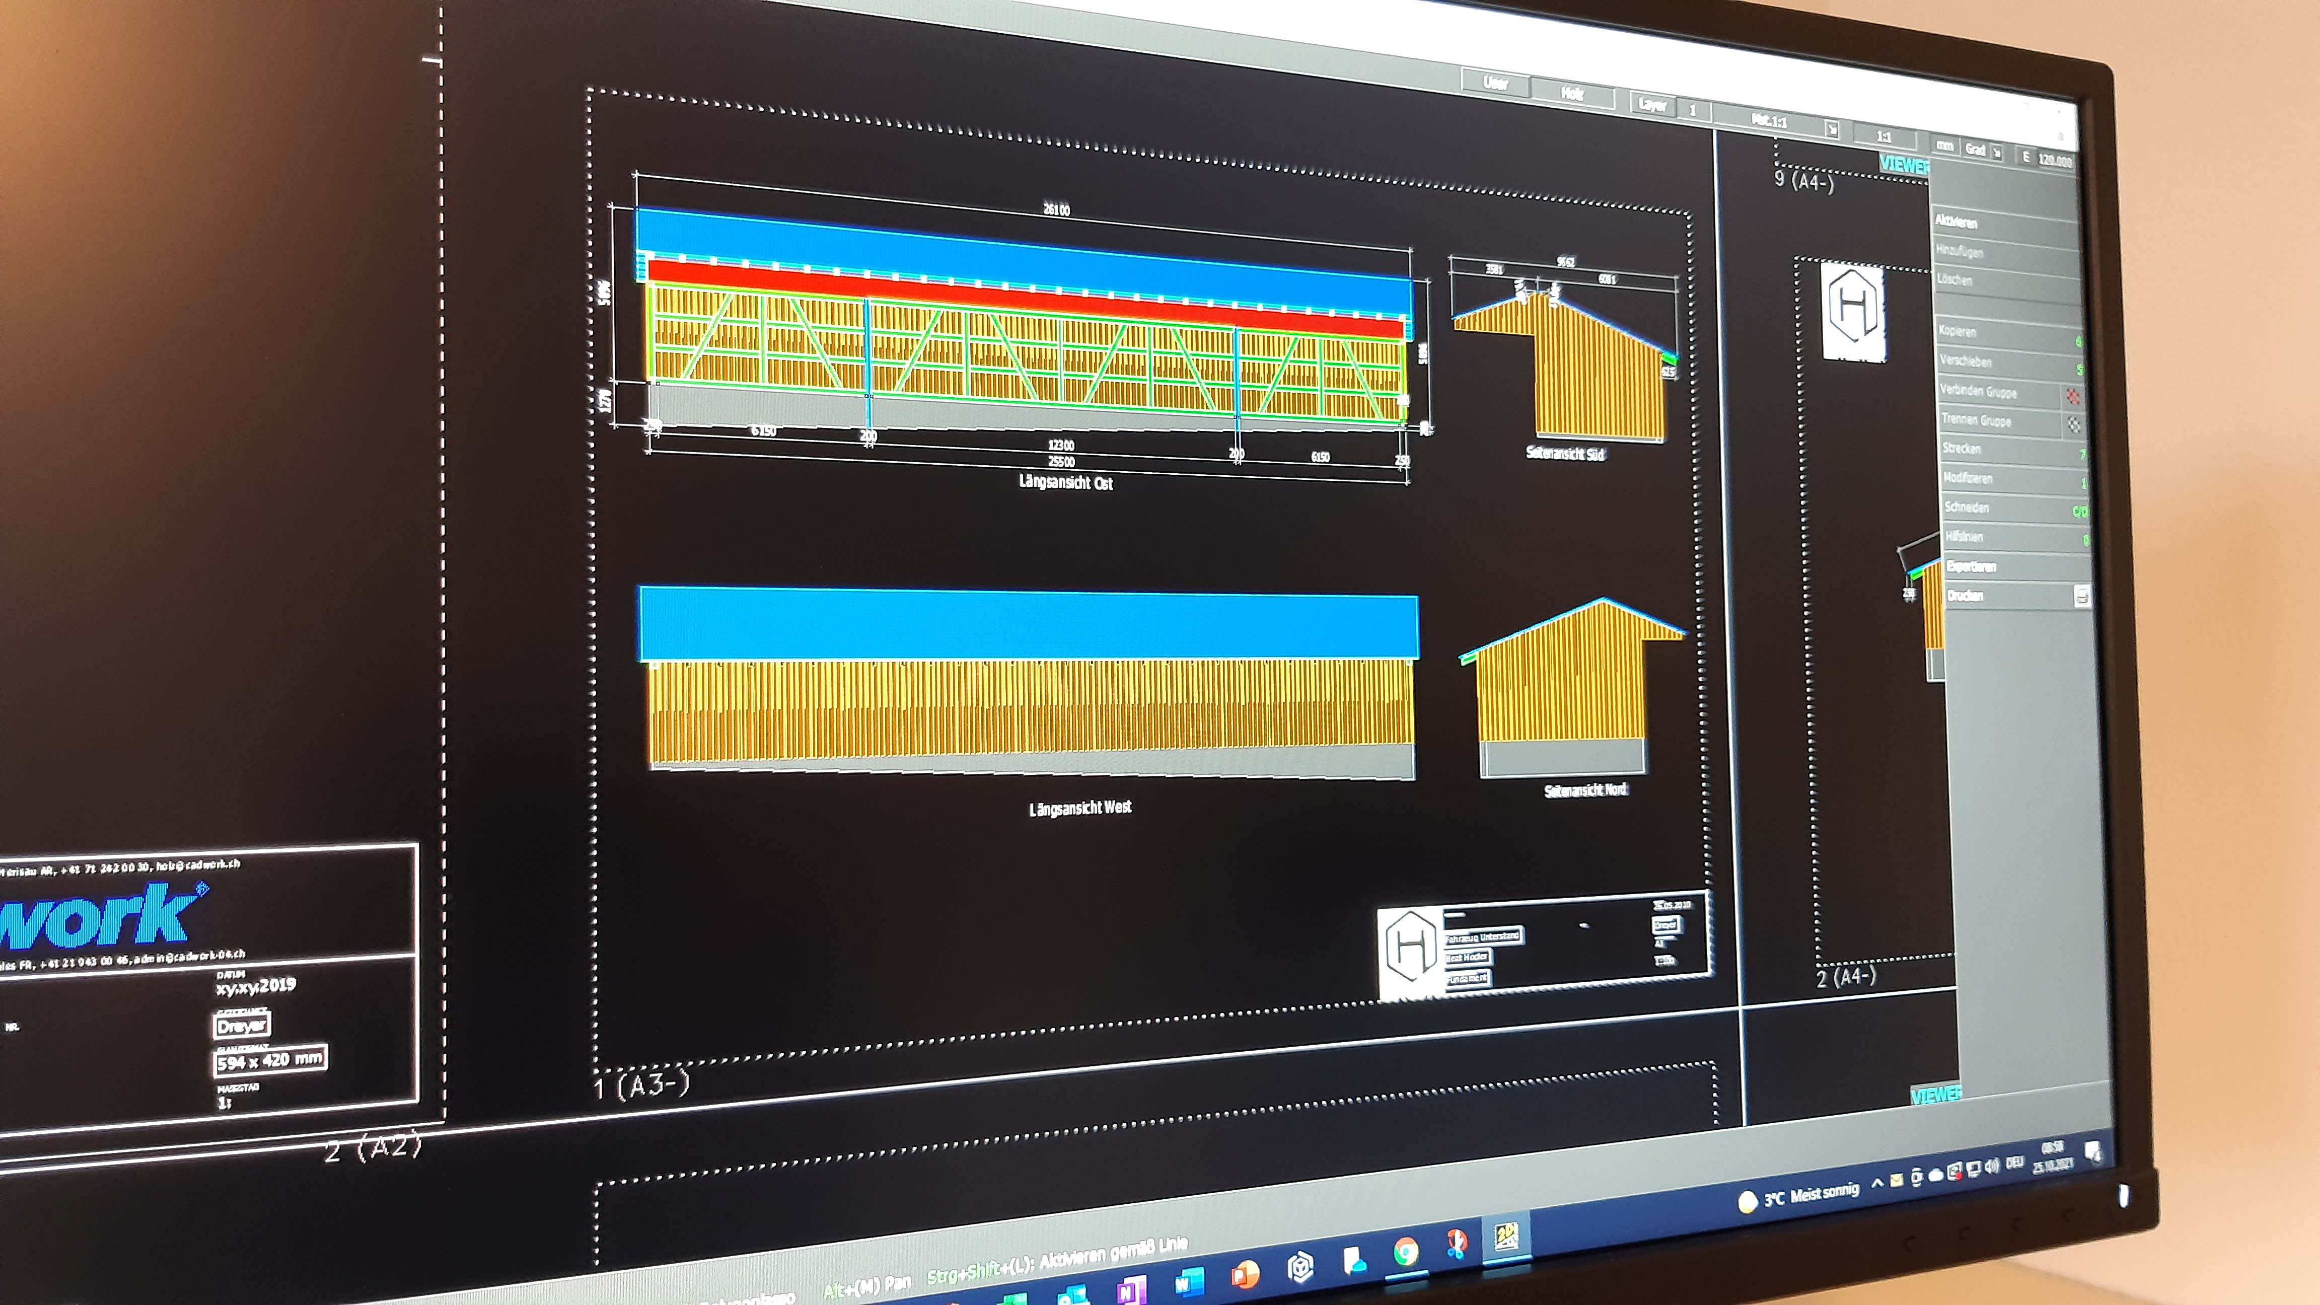Click the arrow button beside Mst.1:1
Screen dimensions: 2320x1305
click(1832, 129)
